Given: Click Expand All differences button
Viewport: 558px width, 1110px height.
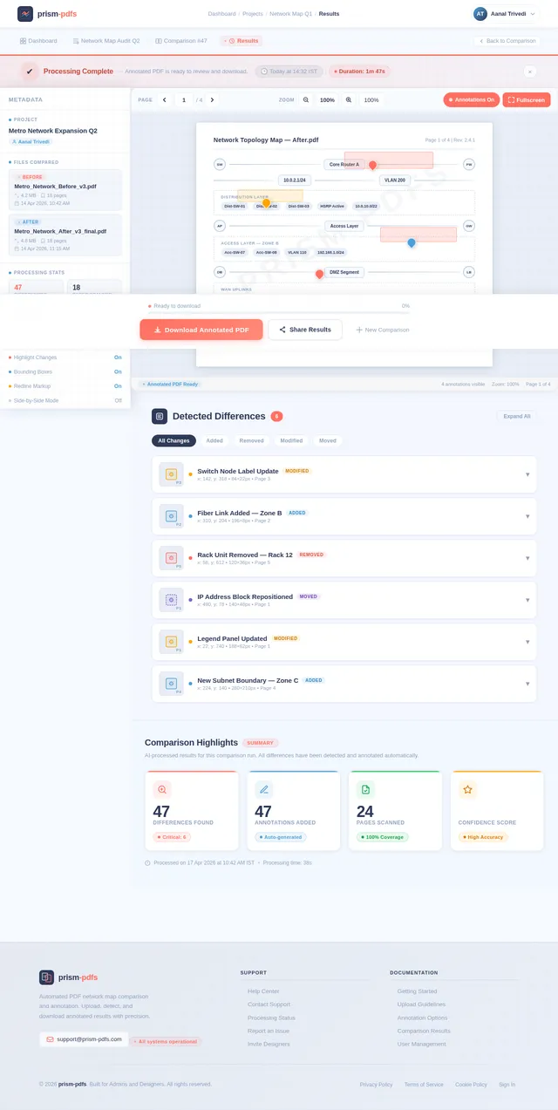Looking at the screenshot, I should pyautogui.click(x=516, y=416).
